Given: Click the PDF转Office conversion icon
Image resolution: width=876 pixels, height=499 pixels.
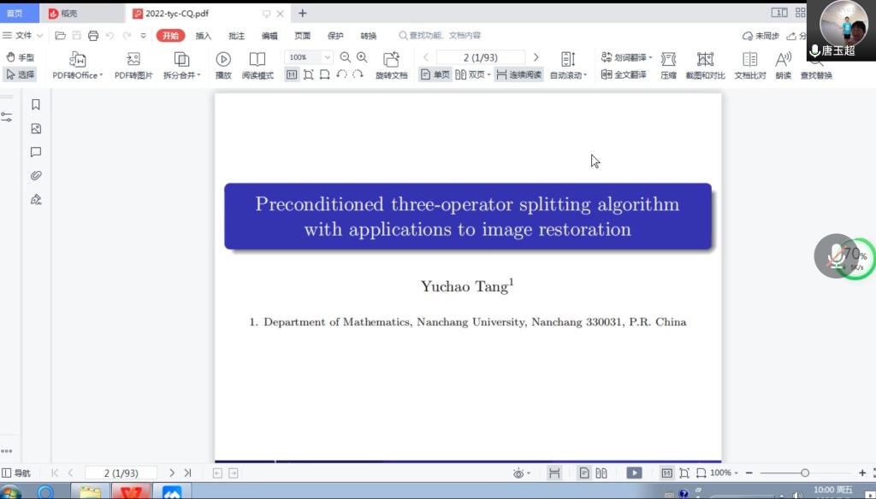Looking at the screenshot, I should (77, 60).
